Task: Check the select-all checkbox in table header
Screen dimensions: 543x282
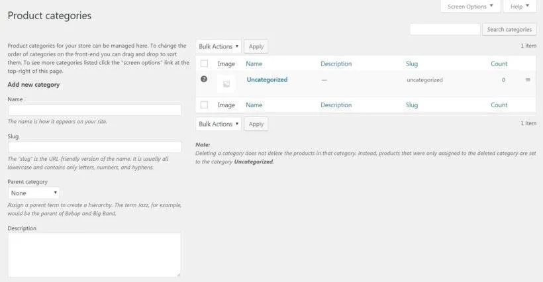Action: (204, 64)
